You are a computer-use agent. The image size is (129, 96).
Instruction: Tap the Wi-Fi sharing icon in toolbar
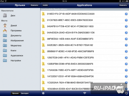tap(85, 93)
